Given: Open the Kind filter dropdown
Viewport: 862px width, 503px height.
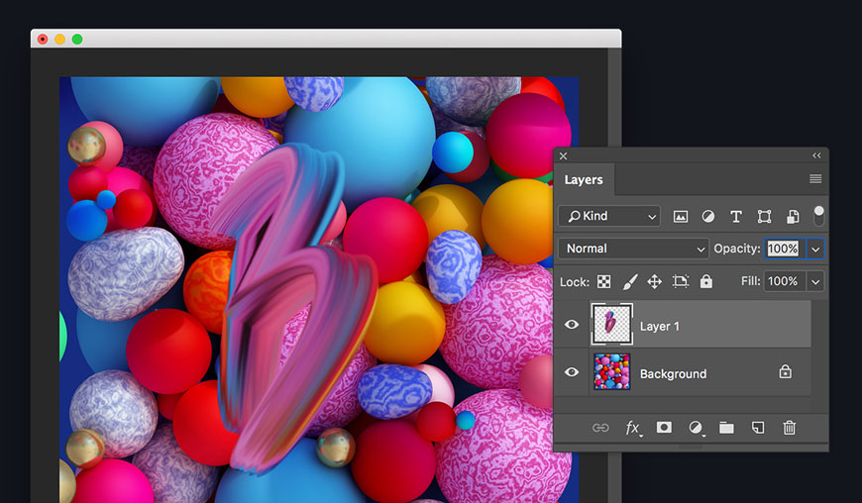Looking at the screenshot, I should 609,217.
